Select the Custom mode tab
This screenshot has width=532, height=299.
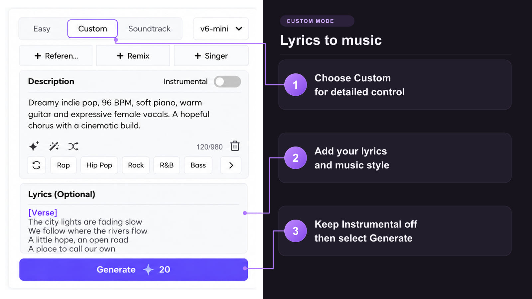92,29
